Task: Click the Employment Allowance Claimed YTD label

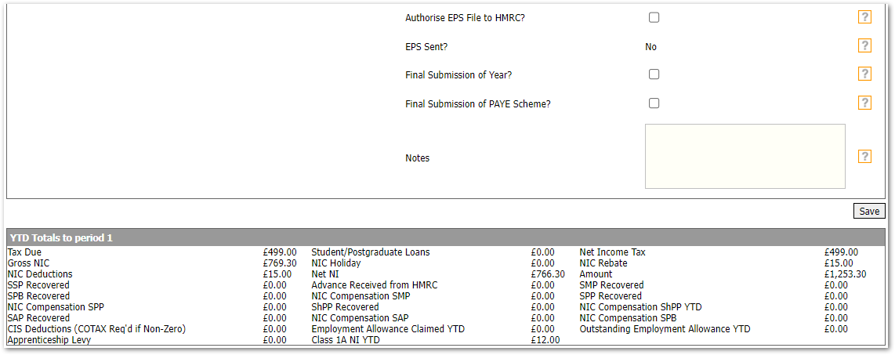Action: (387, 329)
